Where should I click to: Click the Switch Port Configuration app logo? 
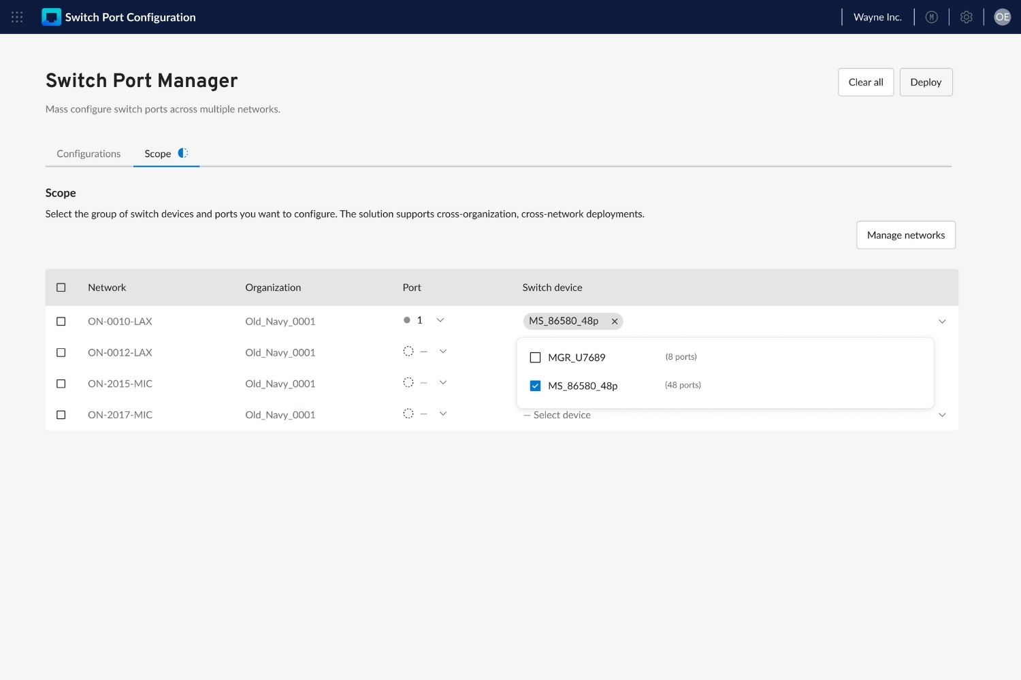51,17
